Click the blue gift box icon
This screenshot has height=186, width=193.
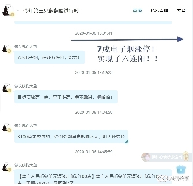[181, 169]
